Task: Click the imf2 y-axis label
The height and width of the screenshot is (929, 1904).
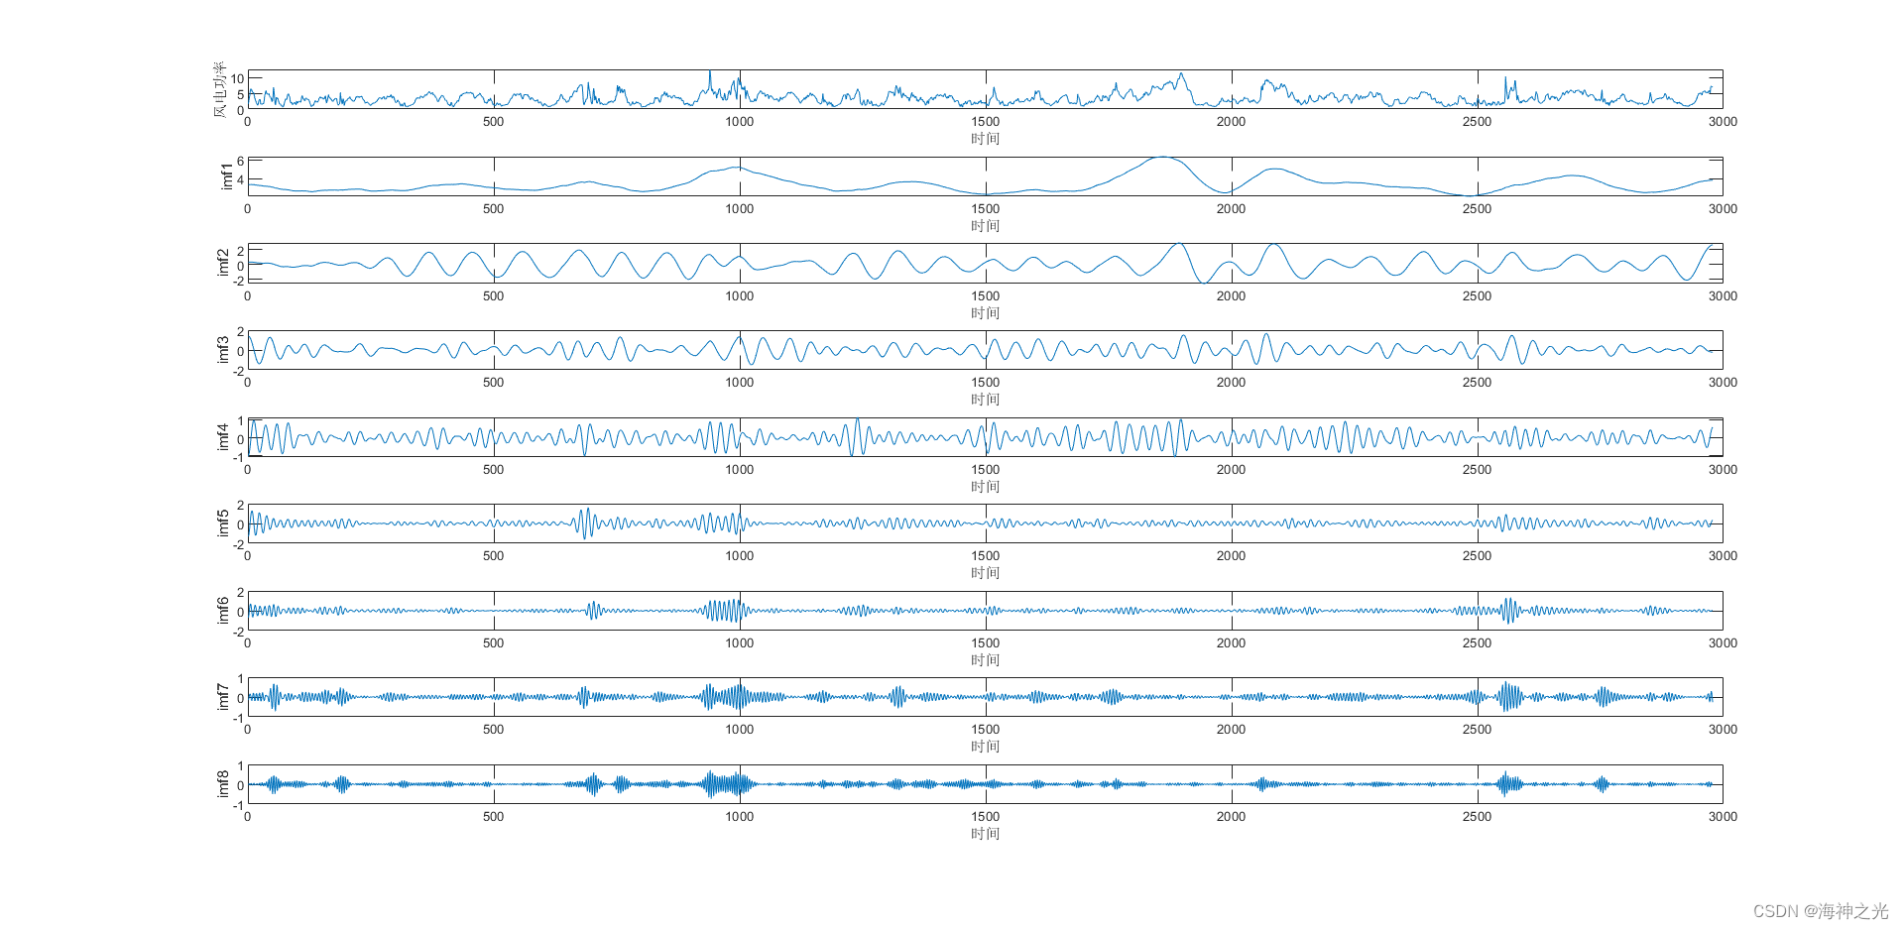Action: (223, 263)
